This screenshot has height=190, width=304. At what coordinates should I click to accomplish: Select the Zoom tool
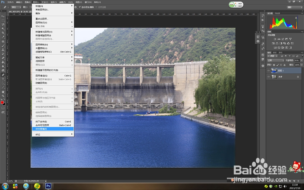(3, 95)
